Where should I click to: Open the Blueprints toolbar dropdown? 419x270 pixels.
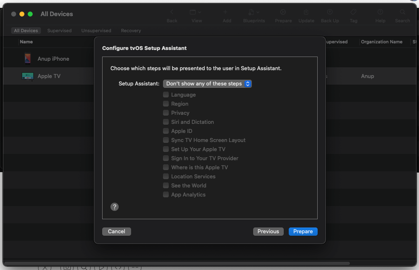[254, 12]
